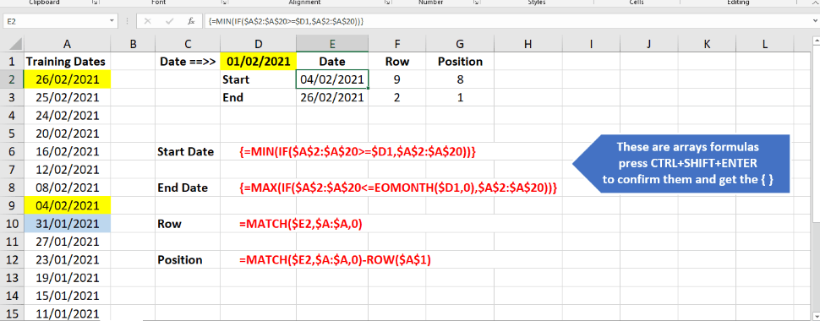Click cell E3 showing 26/02/2021
820x321 pixels.
pyautogui.click(x=332, y=98)
